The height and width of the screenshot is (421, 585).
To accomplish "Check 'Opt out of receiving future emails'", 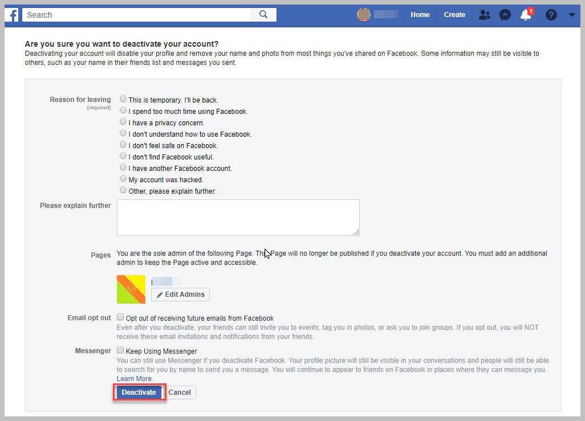I will pyautogui.click(x=120, y=316).
